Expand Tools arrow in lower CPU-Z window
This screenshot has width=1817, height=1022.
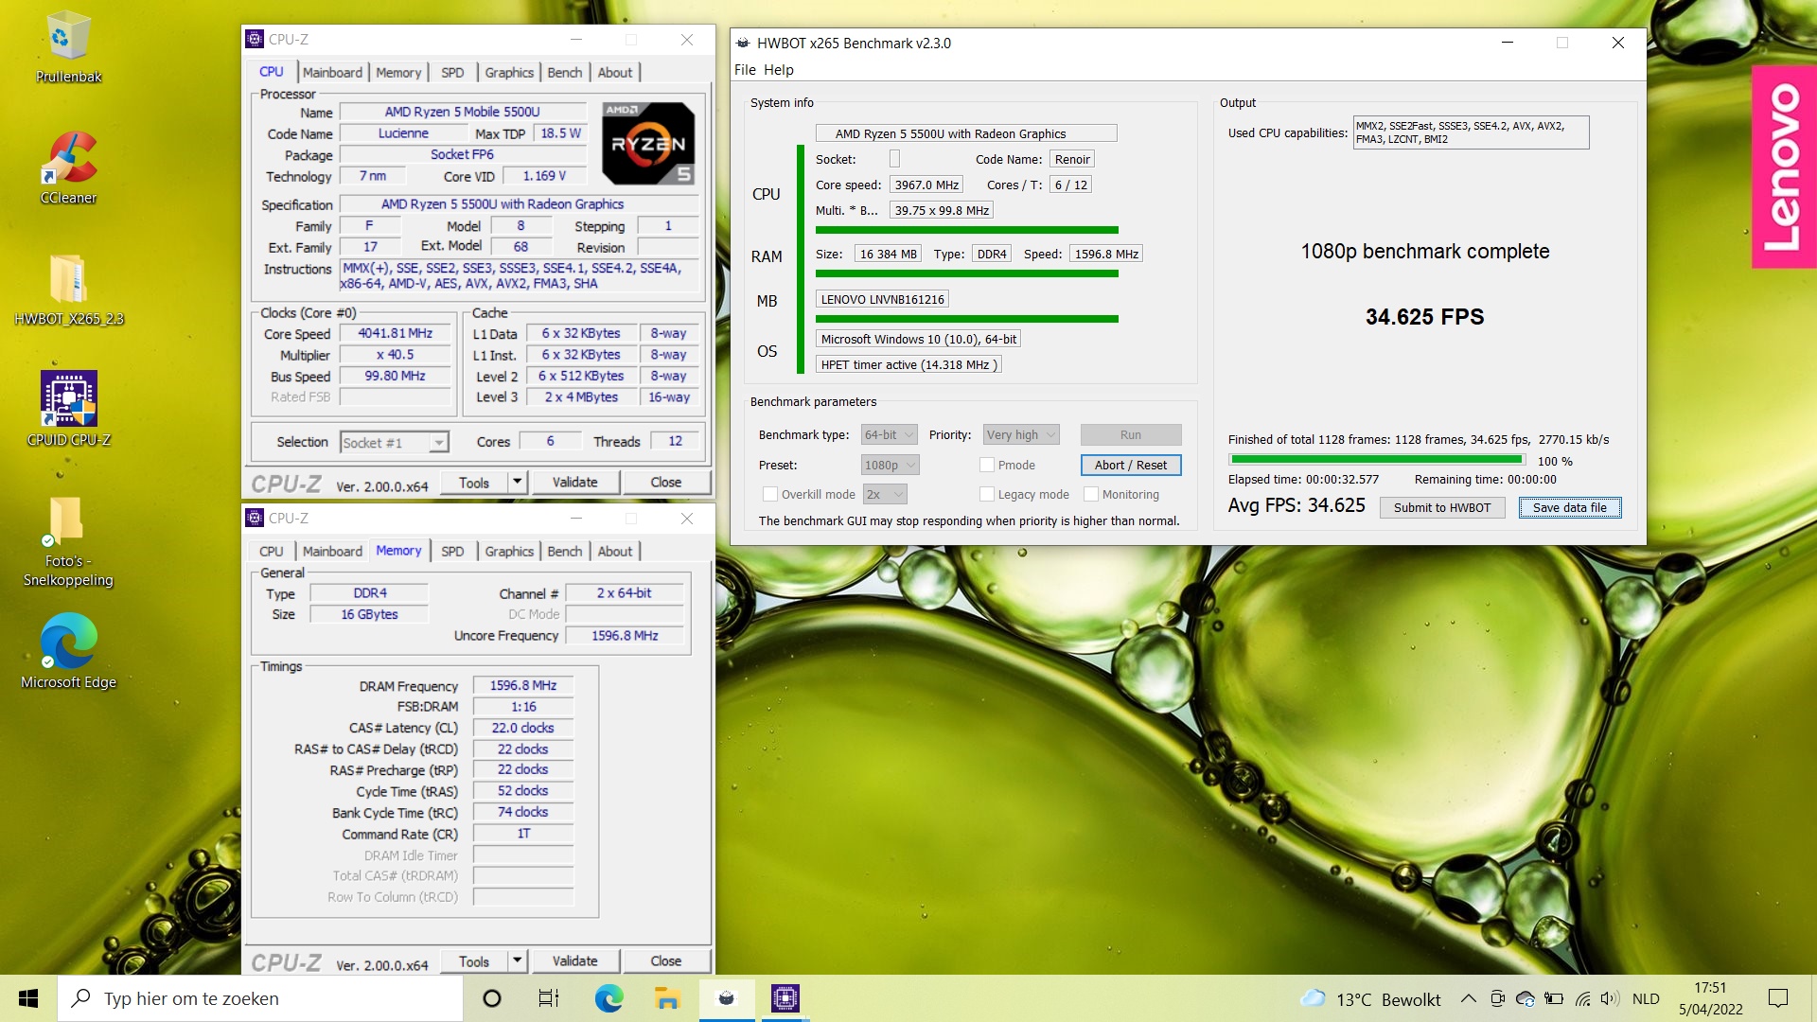click(x=517, y=960)
